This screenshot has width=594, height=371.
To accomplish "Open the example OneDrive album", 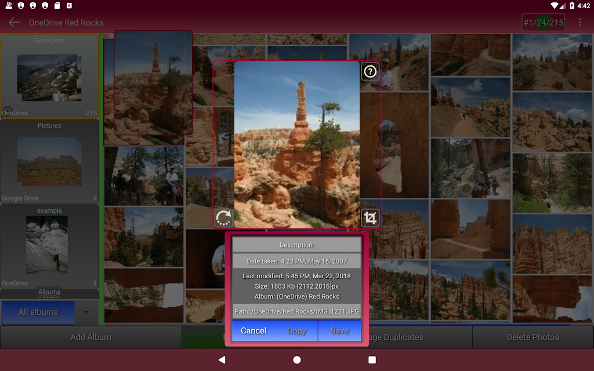I will [49, 246].
